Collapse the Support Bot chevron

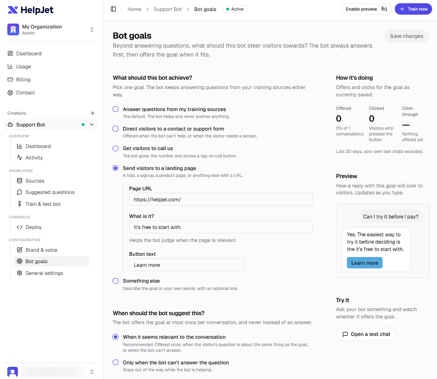[x=92, y=125]
